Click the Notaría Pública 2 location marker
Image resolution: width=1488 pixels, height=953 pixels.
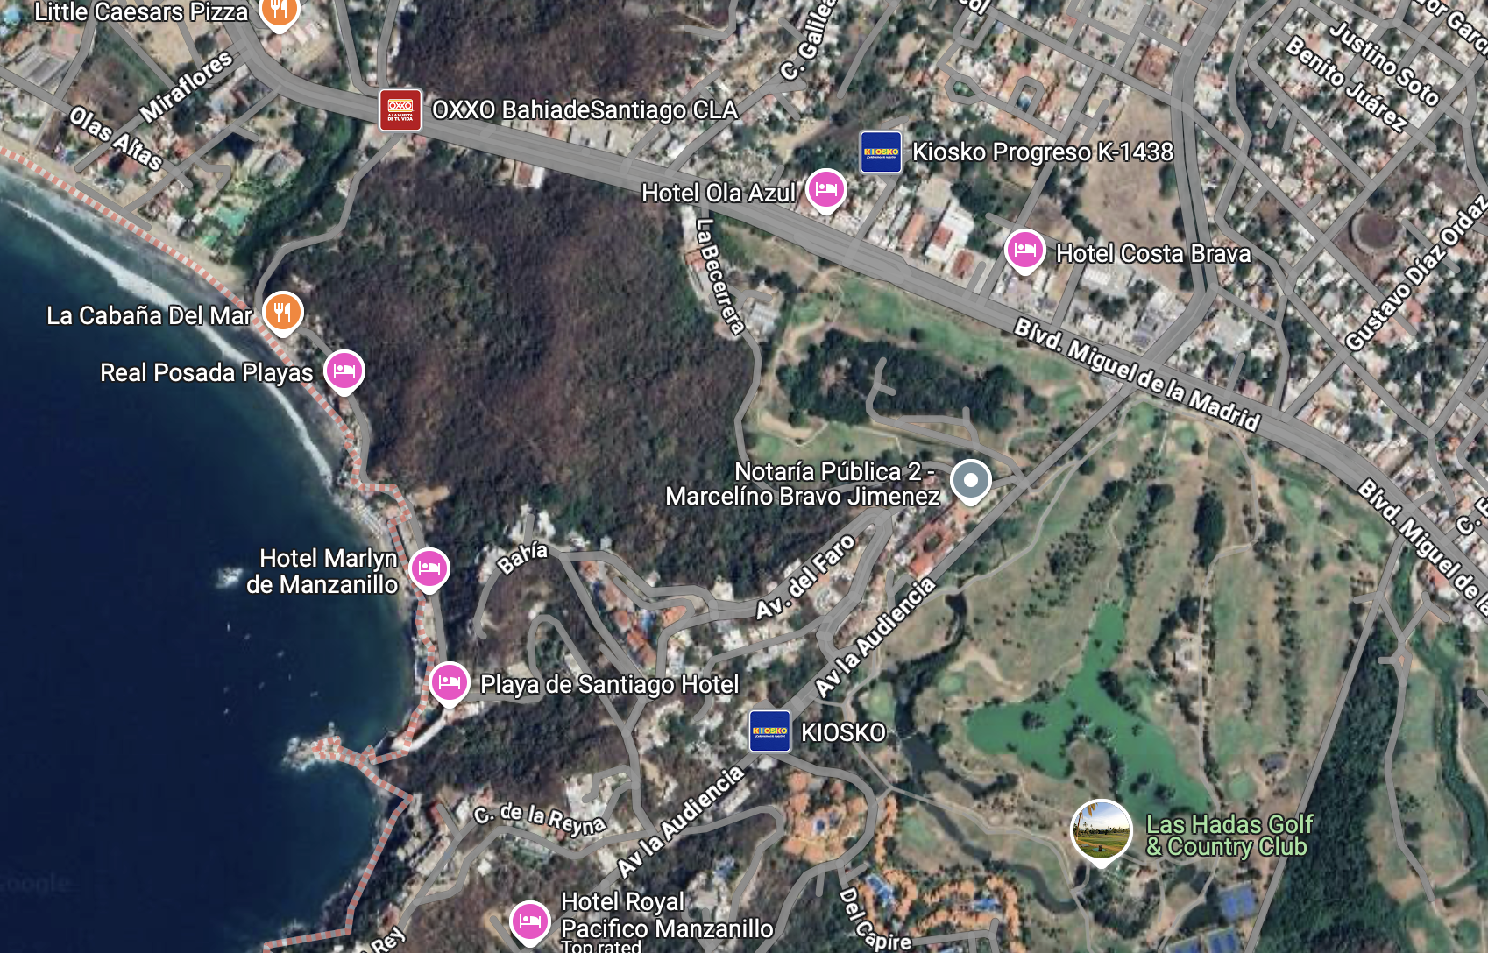[971, 482]
